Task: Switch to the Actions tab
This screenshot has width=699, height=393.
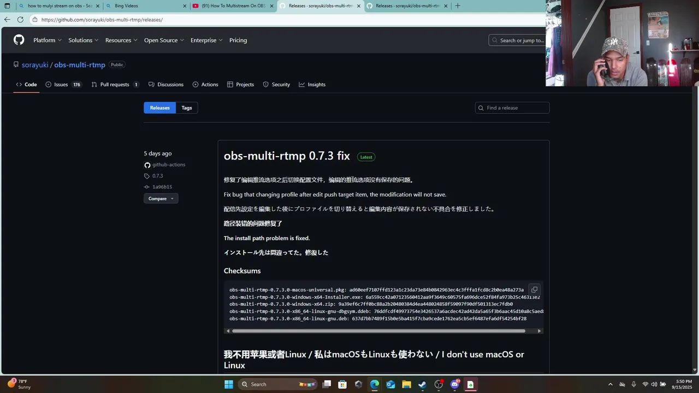Action: coord(205,85)
